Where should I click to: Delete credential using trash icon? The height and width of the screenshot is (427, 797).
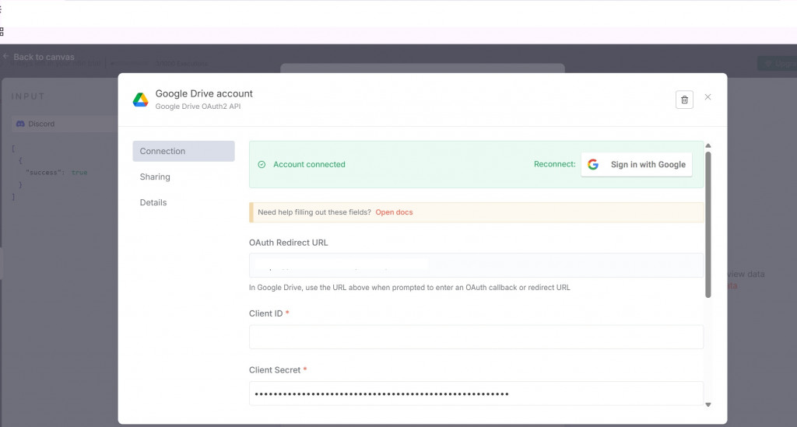tap(684, 100)
